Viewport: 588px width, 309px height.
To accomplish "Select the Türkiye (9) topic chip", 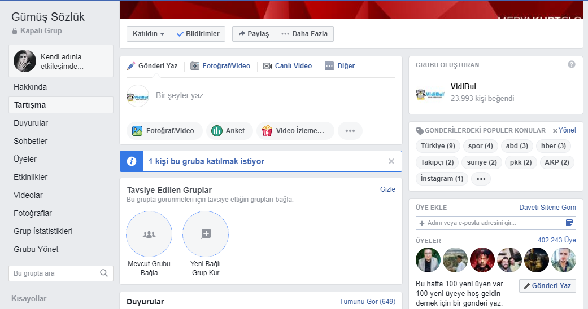I will click(x=438, y=146).
